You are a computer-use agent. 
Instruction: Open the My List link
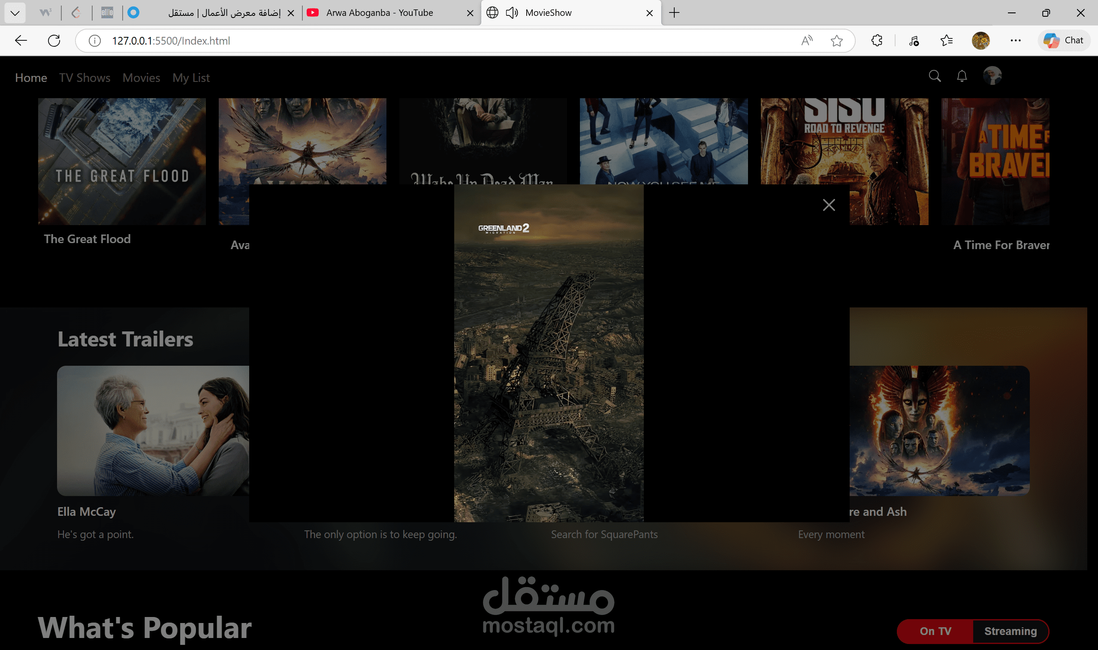point(190,78)
